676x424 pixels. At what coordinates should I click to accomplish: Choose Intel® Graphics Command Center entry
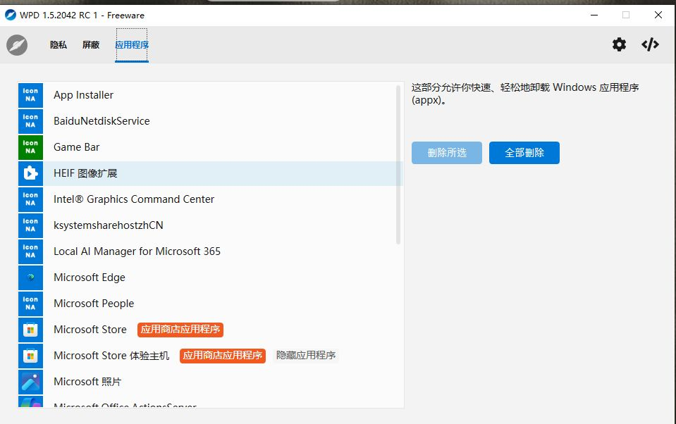pos(134,199)
